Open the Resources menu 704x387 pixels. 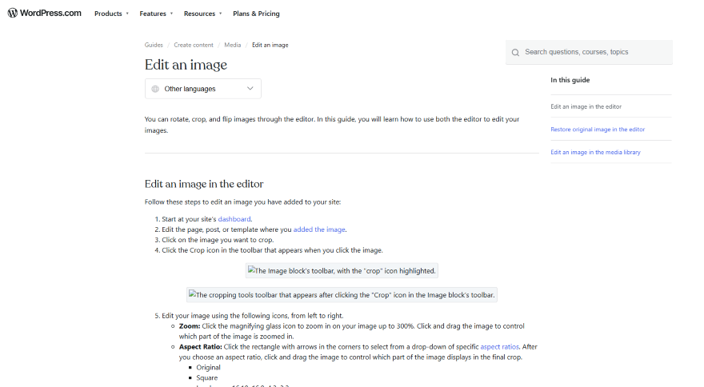coord(199,14)
